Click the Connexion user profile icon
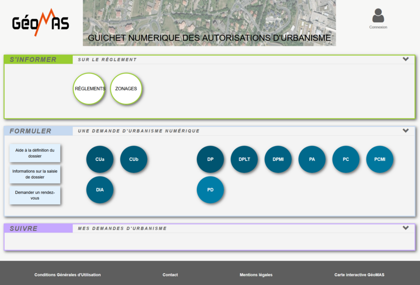420x285 pixels. pos(378,16)
